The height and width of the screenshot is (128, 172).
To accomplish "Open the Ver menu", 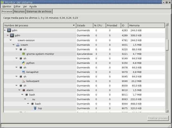I will tap(25, 6).
